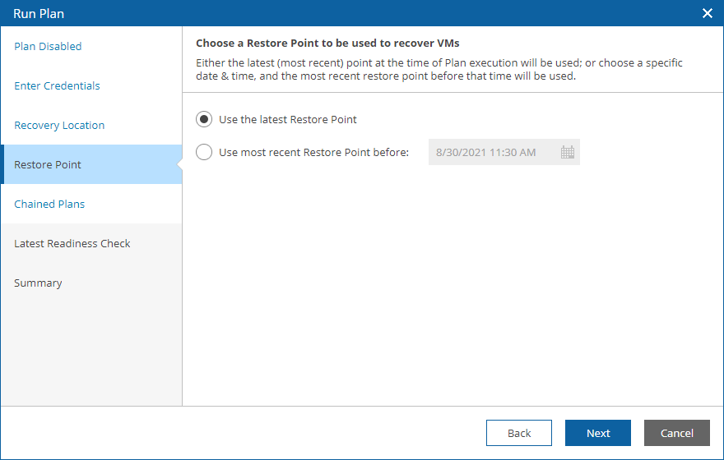Image resolution: width=724 pixels, height=460 pixels.
Task: Click the restore point description paragraph
Action: tap(439, 69)
